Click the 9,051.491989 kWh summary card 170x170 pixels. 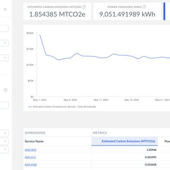tap(127, 11)
